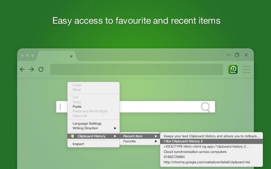271x169 pixels.
Task: Choose Paste from context menu
Action: pos(77,106)
